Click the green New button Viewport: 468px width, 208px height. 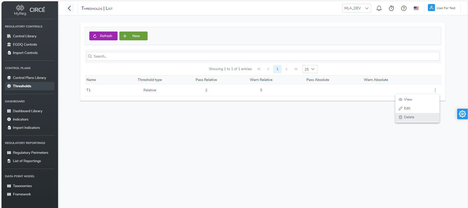133,36
